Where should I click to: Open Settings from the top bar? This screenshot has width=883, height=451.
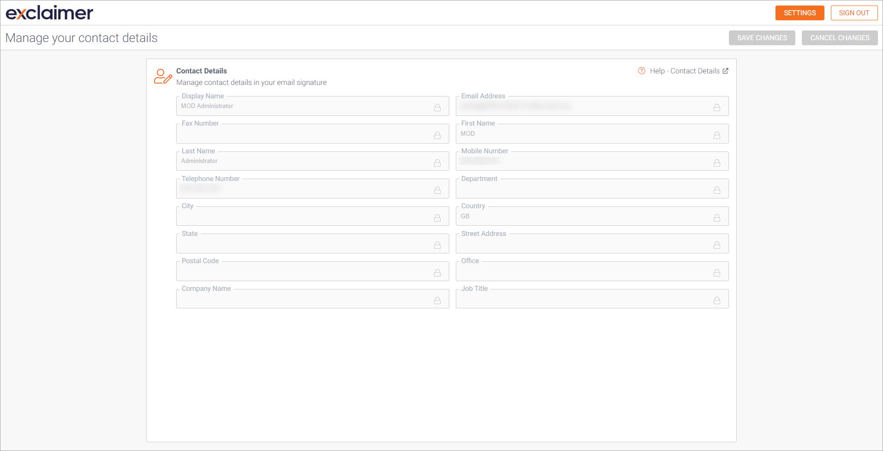point(799,13)
